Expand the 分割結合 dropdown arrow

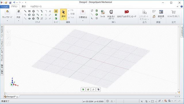point(83,21)
